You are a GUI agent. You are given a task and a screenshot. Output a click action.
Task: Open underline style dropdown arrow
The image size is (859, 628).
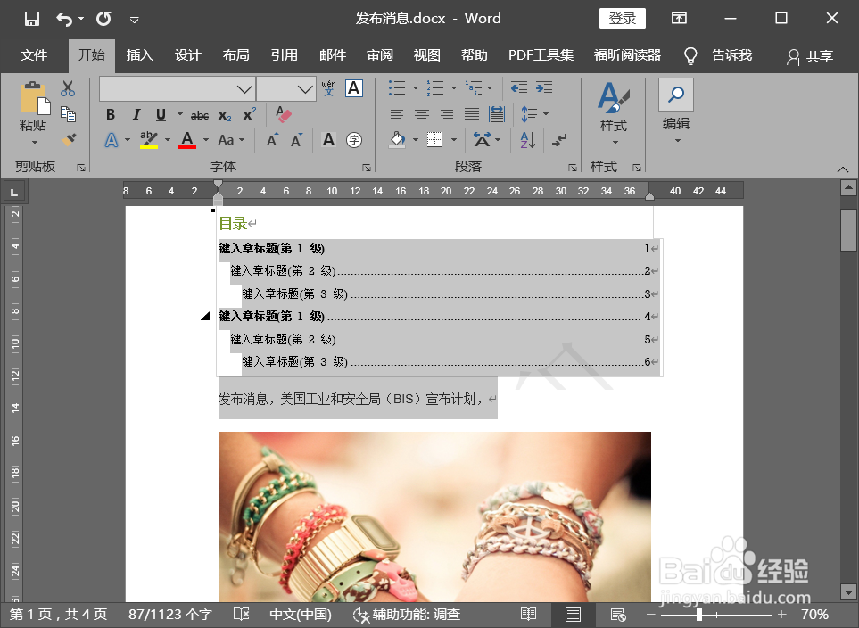pyautogui.click(x=179, y=114)
